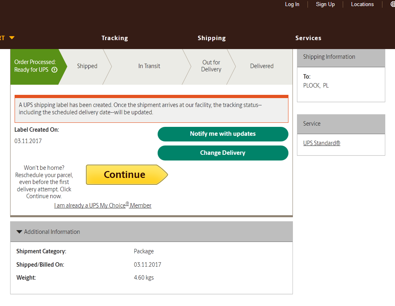This screenshot has height=306, width=395.
Task: Select the In Transit progress step
Action: [x=149, y=66]
